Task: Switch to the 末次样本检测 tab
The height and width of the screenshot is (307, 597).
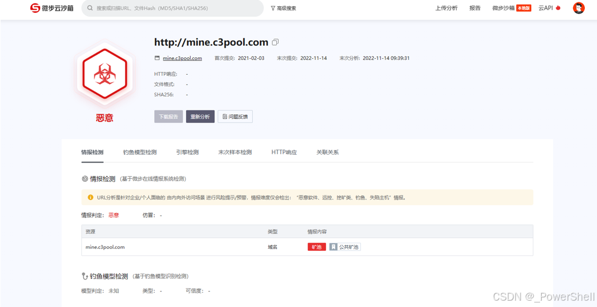Action: point(235,152)
